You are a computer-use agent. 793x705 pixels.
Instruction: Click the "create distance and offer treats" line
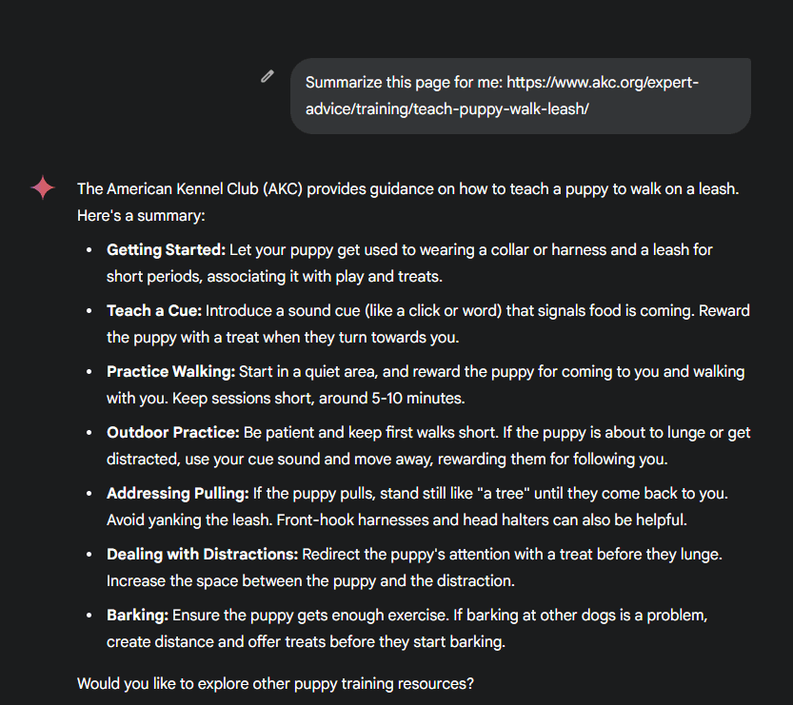click(305, 641)
